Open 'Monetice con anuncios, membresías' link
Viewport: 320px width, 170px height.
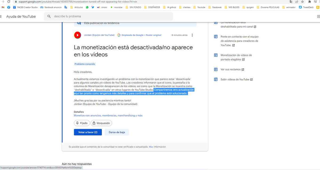[x=108, y=115]
